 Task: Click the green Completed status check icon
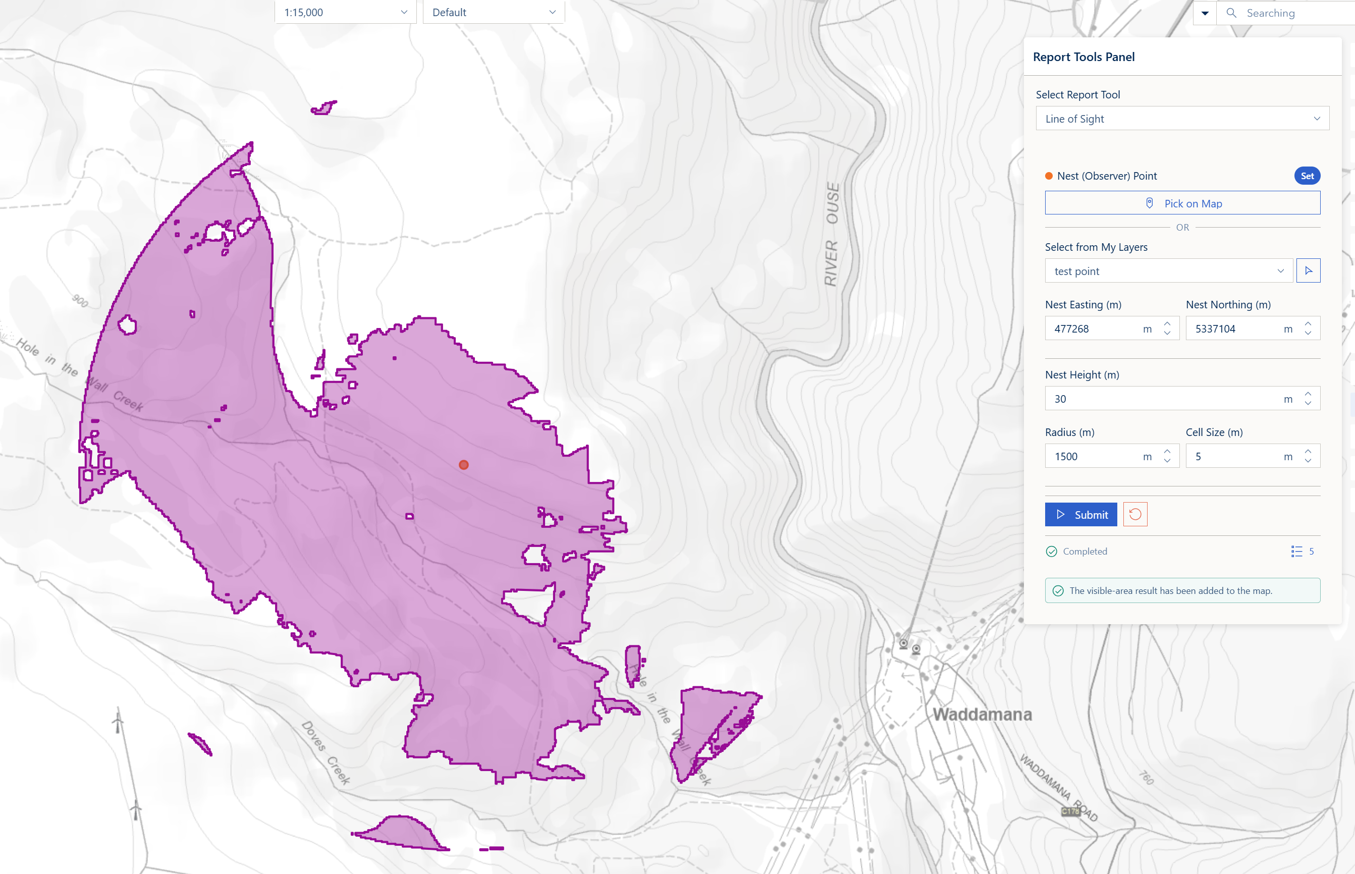tap(1051, 552)
